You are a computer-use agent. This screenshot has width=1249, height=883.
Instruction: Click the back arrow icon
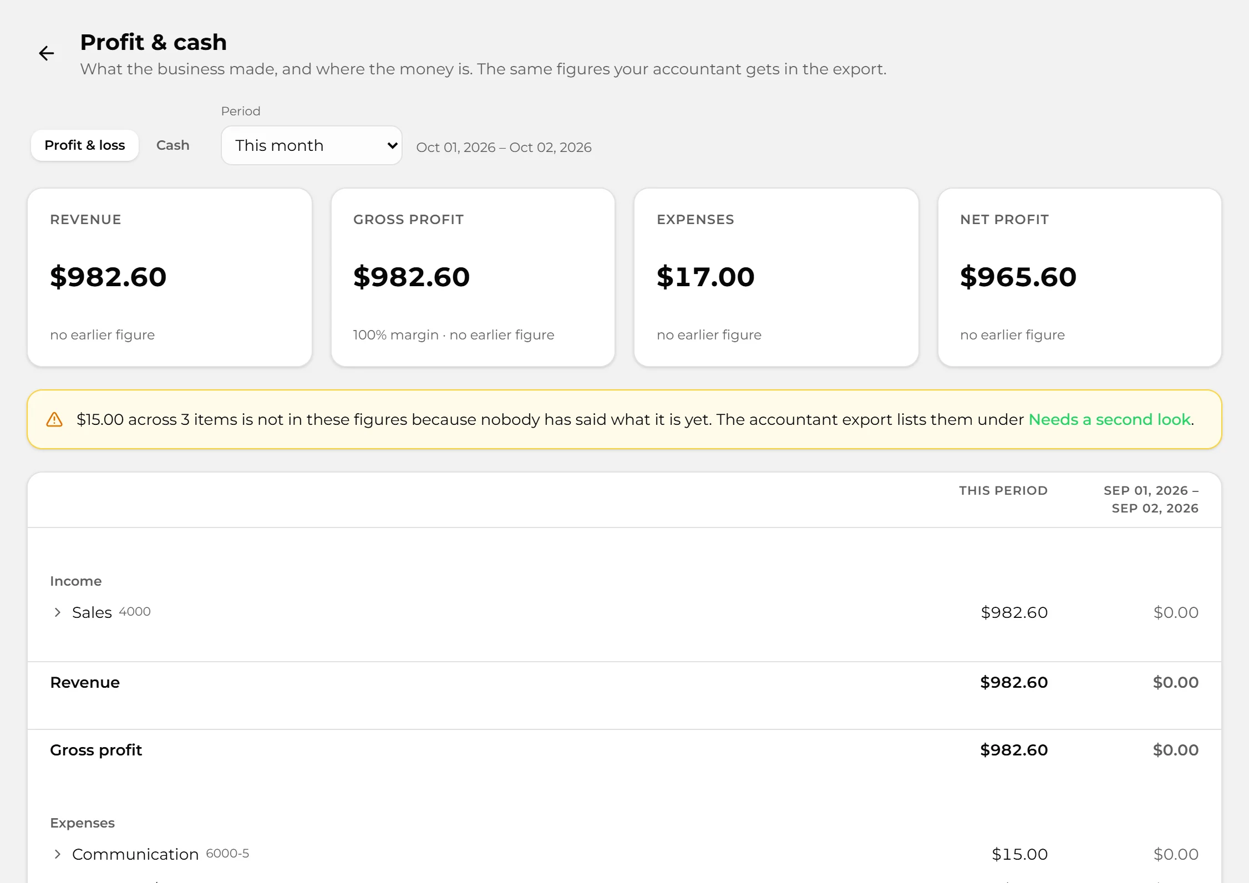pyautogui.click(x=47, y=53)
